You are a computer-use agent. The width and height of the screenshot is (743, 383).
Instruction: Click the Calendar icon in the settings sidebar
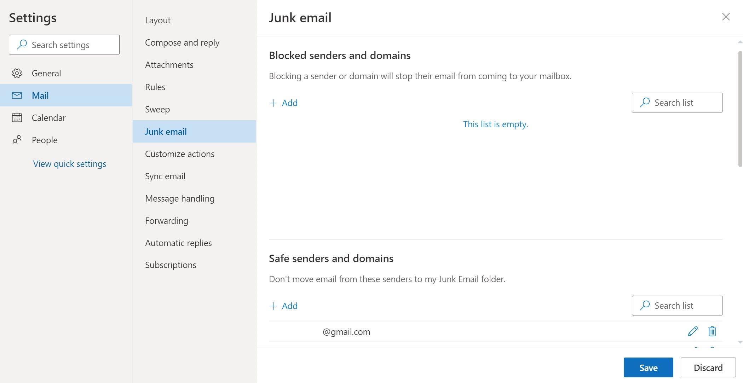[x=17, y=118]
